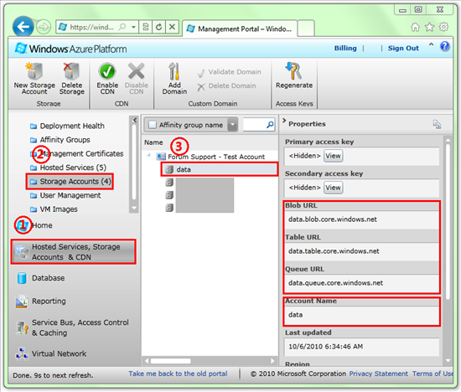Viewport: 461px width, 392px height.
Task: Select Management Certificates folder
Action: point(77,153)
